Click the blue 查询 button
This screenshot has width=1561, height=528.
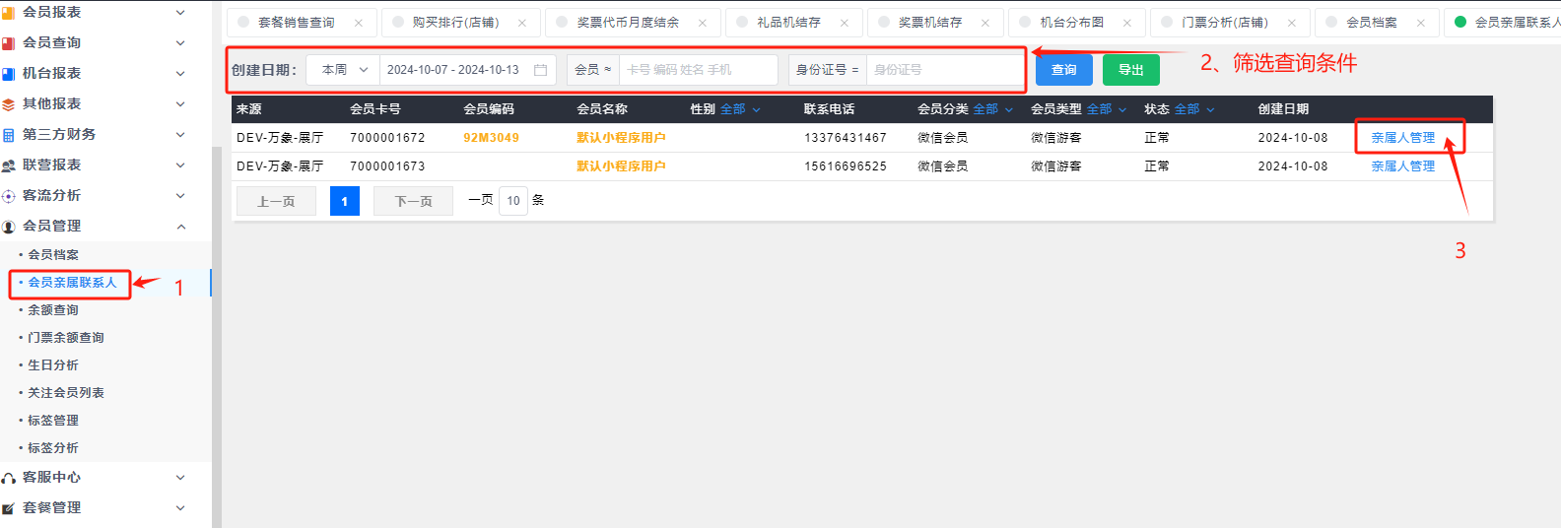1064,70
